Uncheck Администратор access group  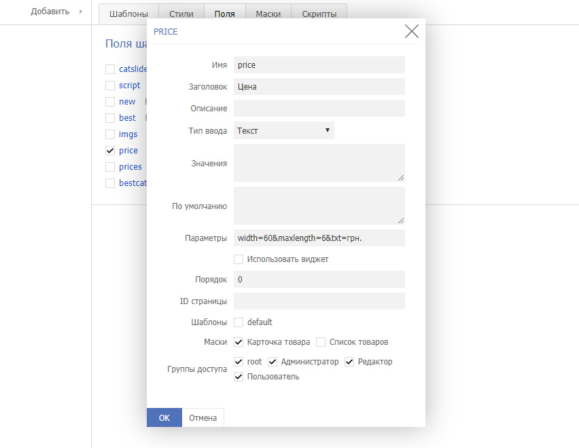[x=273, y=362]
